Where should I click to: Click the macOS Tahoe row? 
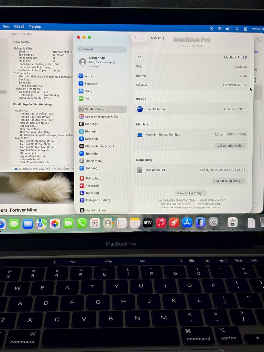191,109
